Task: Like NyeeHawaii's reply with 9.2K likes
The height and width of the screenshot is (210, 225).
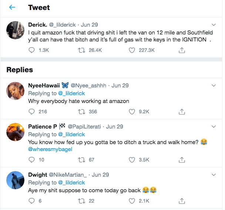Action: (132, 111)
